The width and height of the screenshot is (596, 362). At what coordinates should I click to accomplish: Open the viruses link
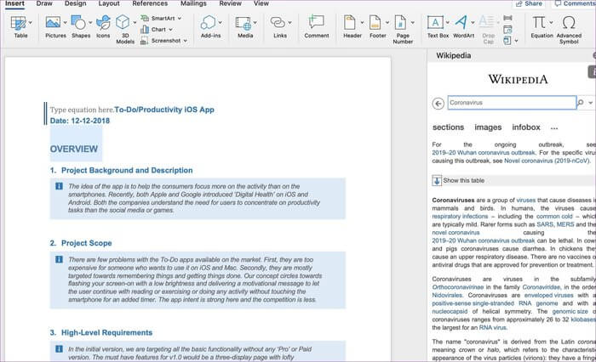(x=525, y=200)
